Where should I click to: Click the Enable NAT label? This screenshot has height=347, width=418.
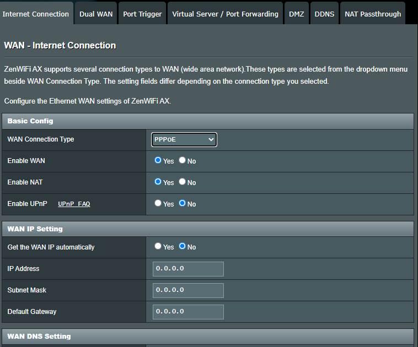tap(25, 182)
